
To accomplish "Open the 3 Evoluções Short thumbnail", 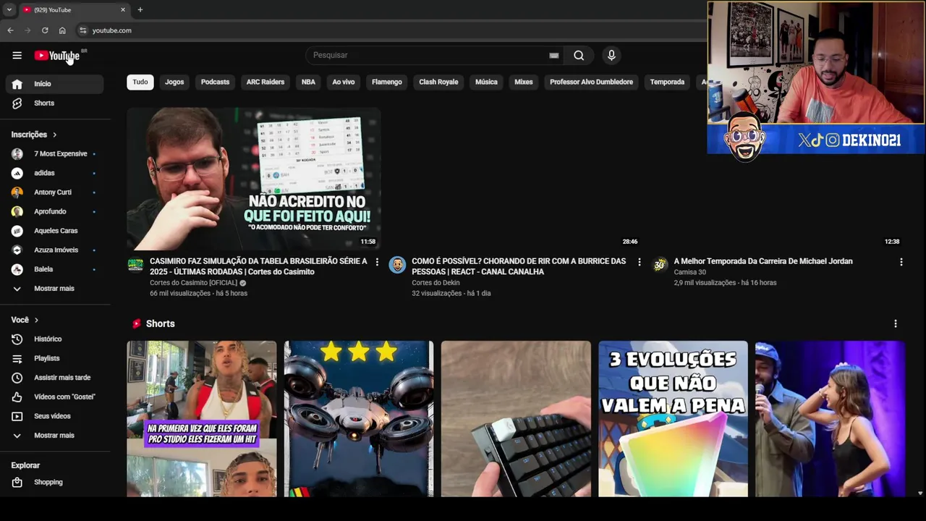I will click(673, 419).
